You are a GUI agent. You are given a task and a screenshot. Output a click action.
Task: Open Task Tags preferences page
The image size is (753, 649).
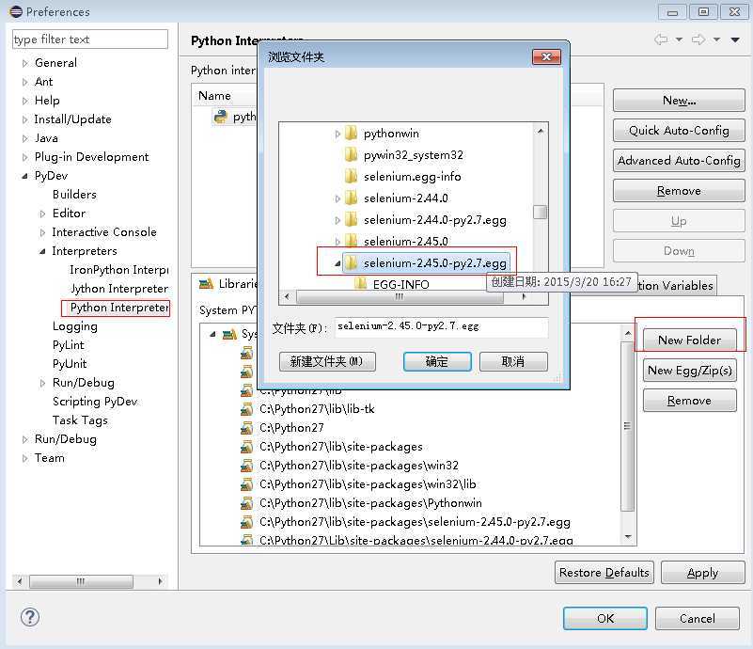click(x=80, y=420)
